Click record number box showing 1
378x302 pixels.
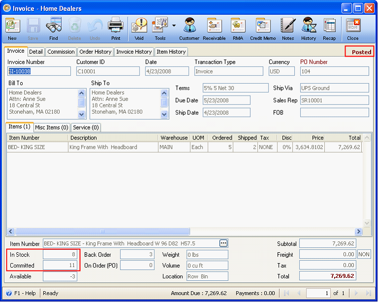click(318, 293)
